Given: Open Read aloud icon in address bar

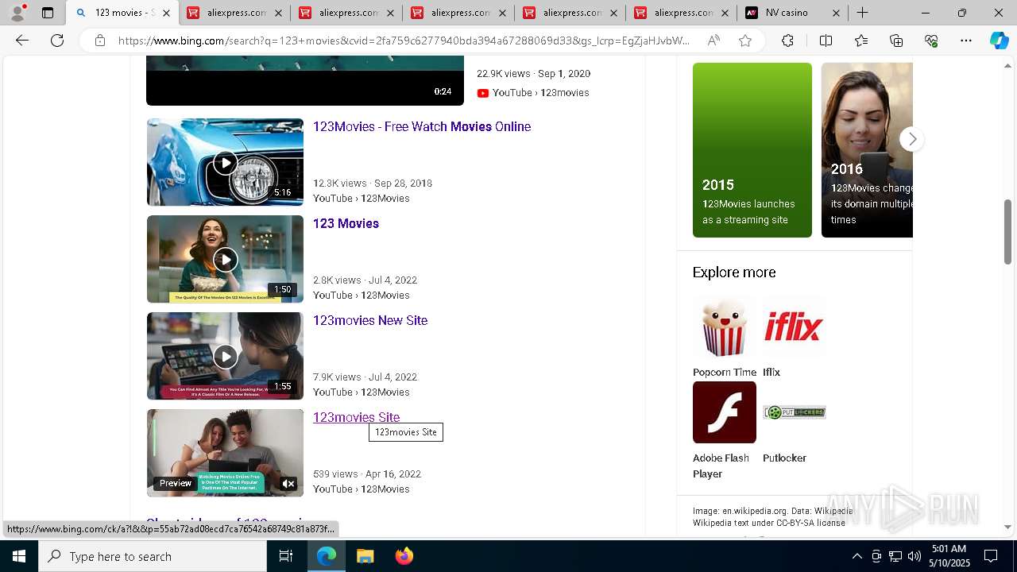Looking at the screenshot, I should (713, 41).
